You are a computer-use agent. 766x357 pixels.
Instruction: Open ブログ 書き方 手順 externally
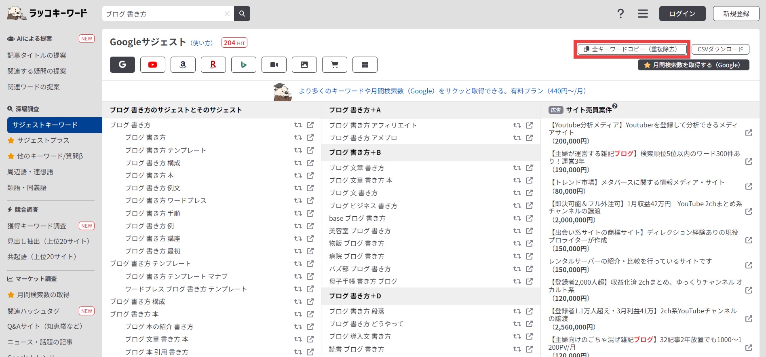click(x=310, y=213)
